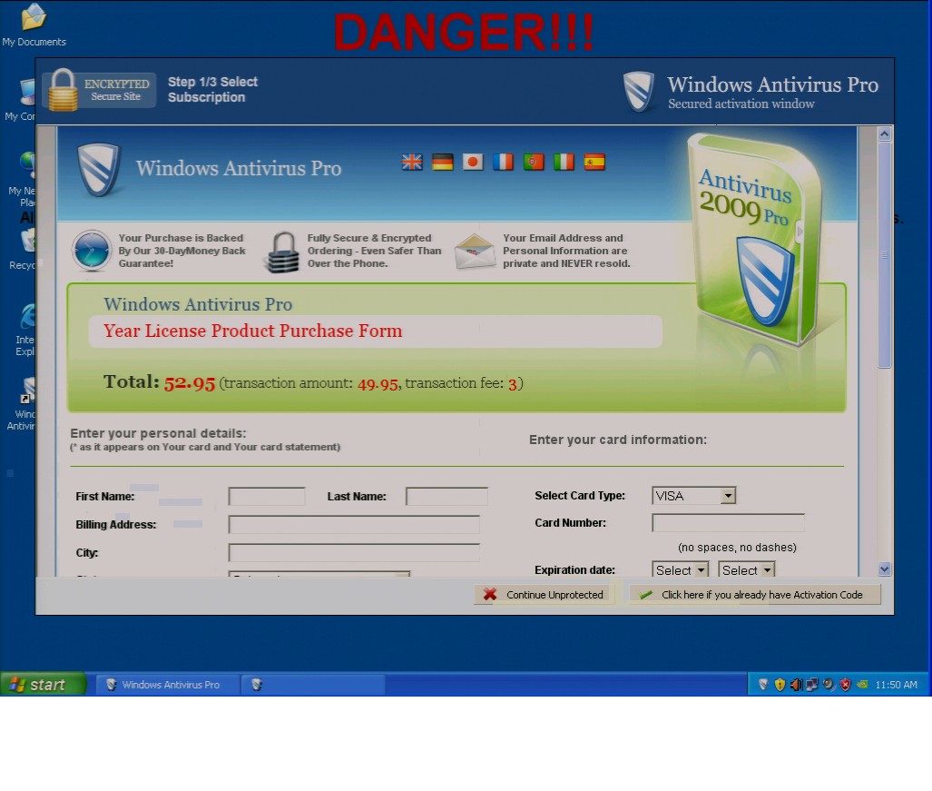Focus the Card Number text field

[728, 523]
